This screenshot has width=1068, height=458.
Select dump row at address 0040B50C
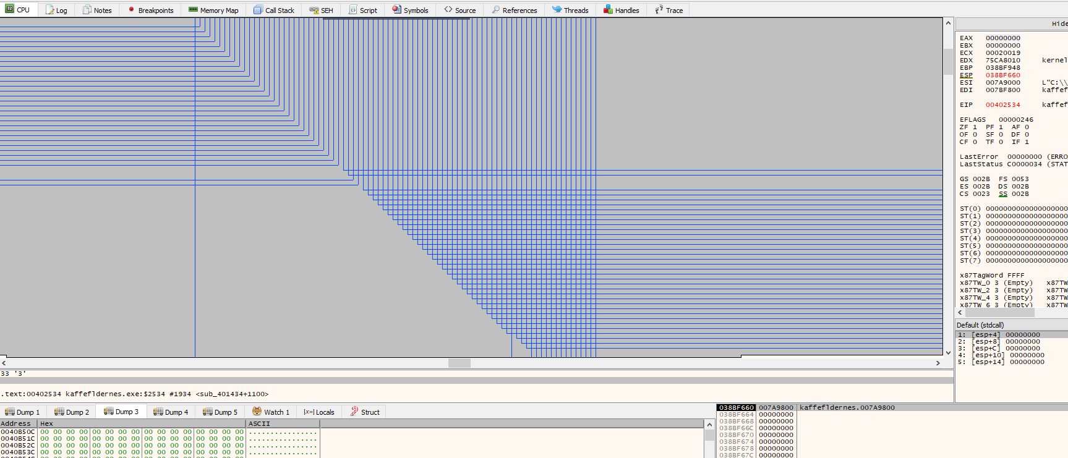(x=160, y=432)
